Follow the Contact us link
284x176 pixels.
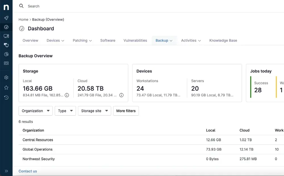(x=28, y=171)
